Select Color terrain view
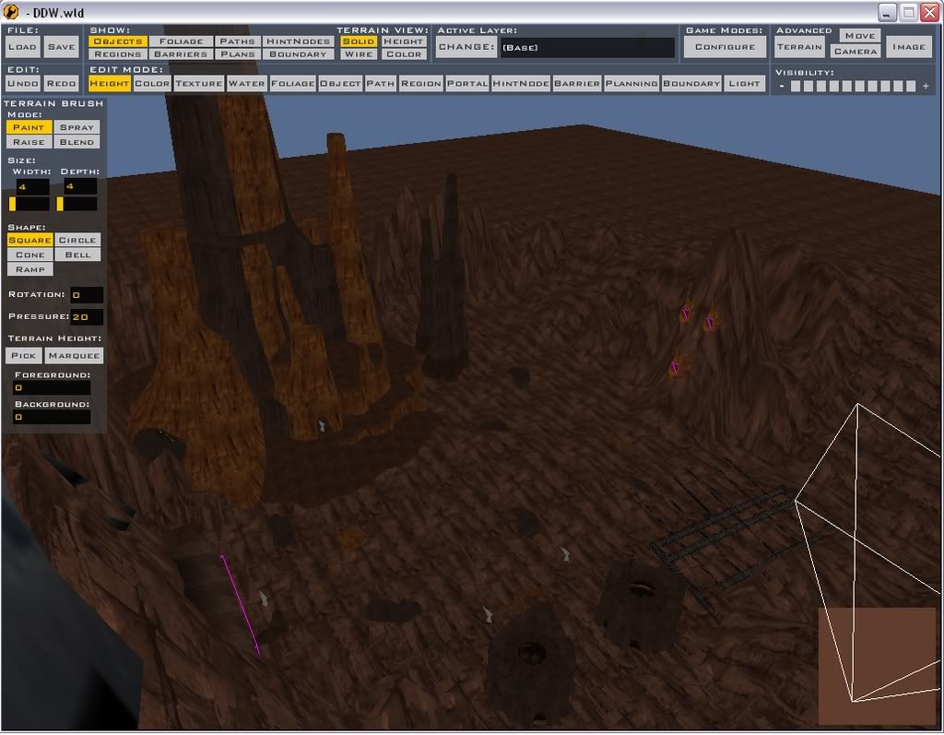 tap(404, 54)
